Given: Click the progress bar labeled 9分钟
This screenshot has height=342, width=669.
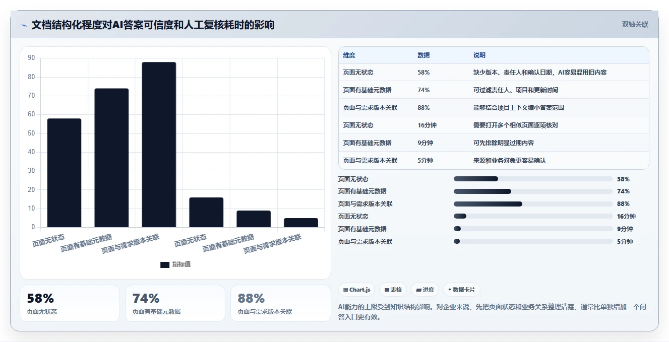Looking at the screenshot, I should [x=533, y=229].
